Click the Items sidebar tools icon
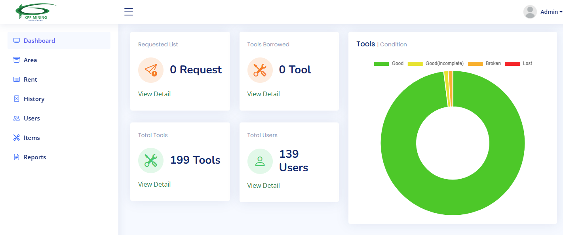The height and width of the screenshot is (235, 563). click(x=17, y=138)
